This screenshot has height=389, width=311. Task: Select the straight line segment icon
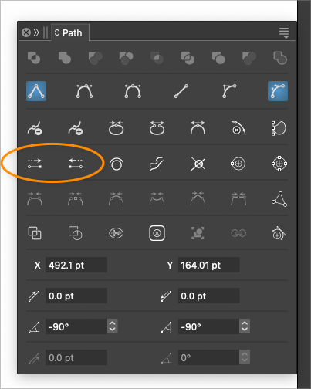[x=181, y=91]
